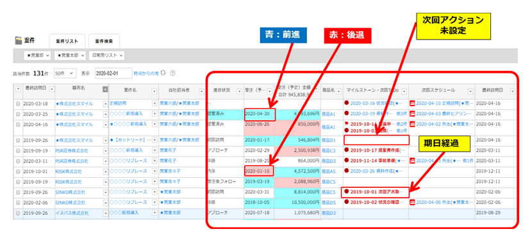
Task: Click milestone dot for 2019-10-17 提案書作成
Action: (347, 150)
